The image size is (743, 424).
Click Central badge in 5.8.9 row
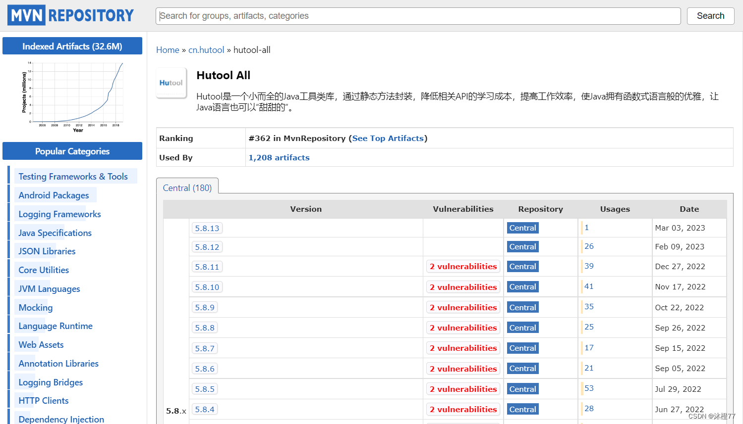tap(523, 308)
